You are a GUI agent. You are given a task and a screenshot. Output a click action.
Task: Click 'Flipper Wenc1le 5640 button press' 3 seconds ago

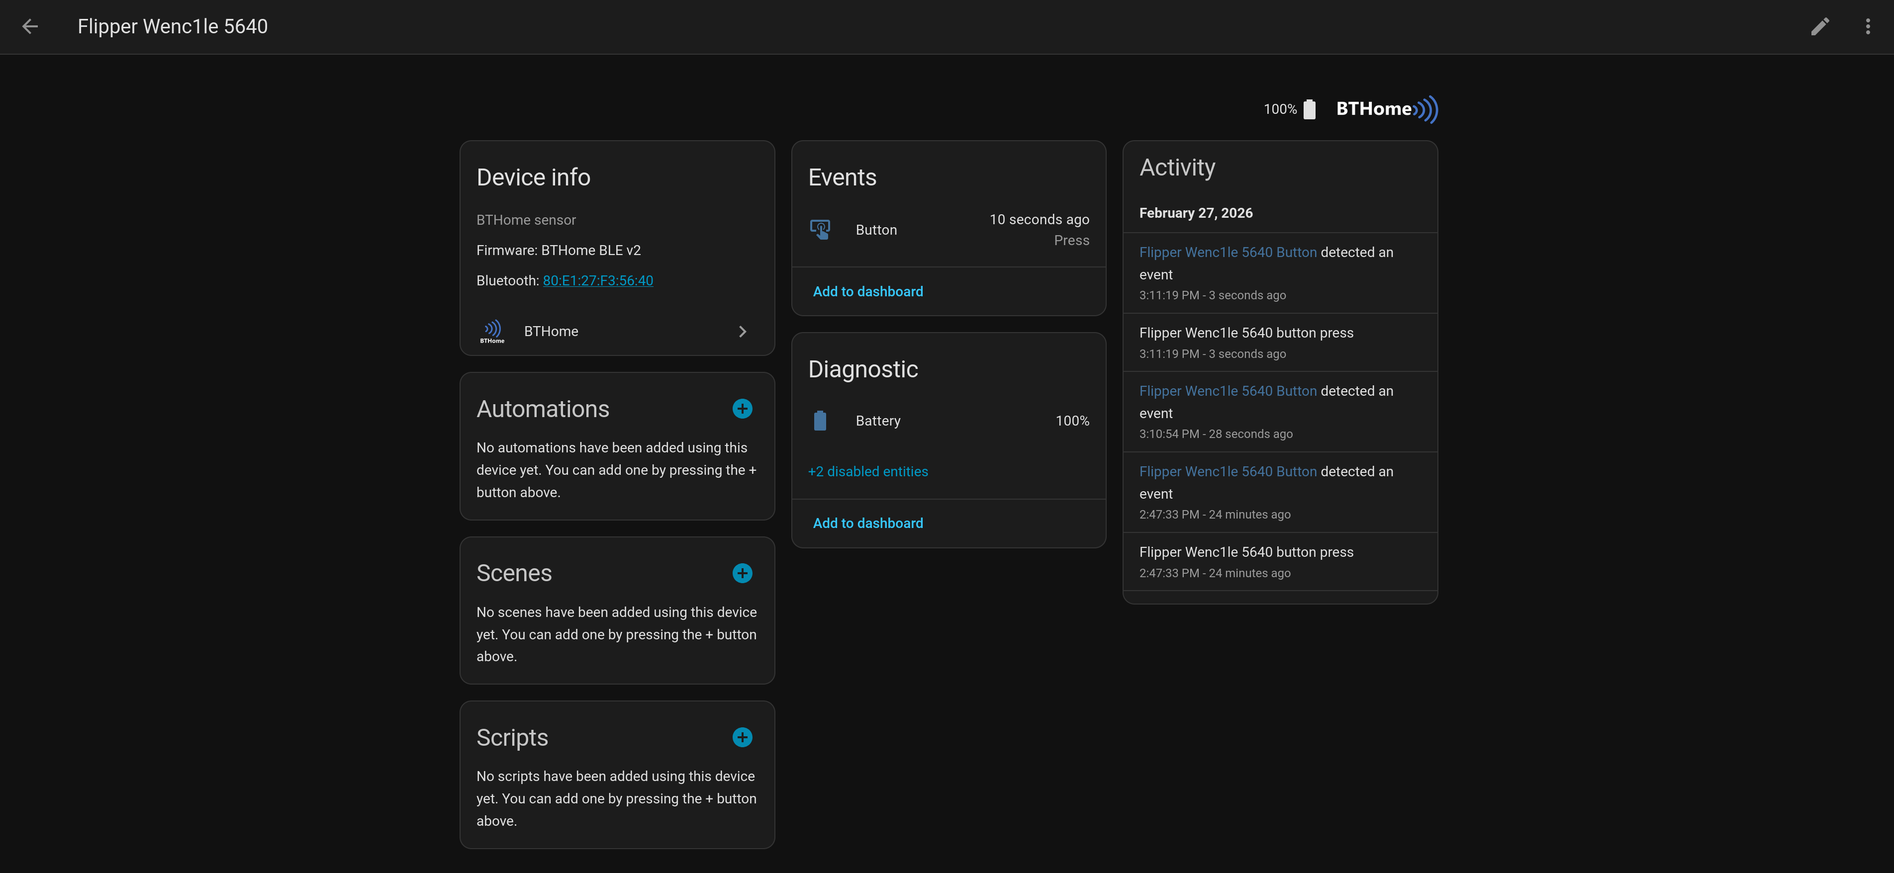click(1245, 333)
